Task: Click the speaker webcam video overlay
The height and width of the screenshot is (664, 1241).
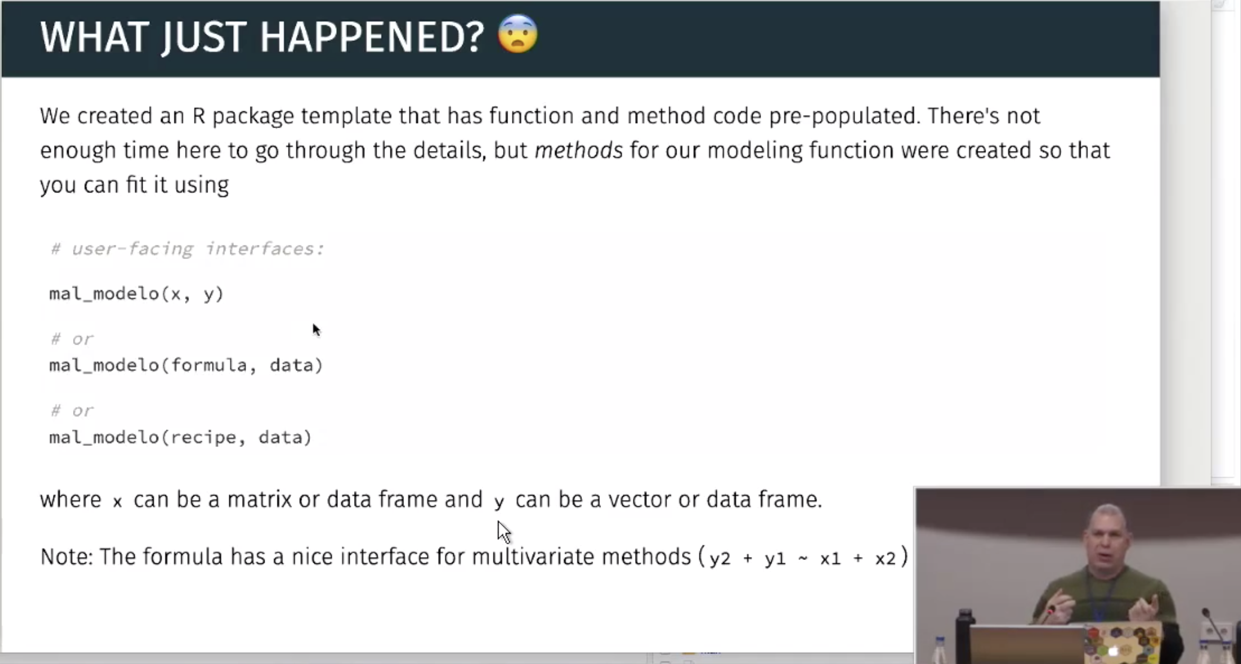Action: point(1078,576)
